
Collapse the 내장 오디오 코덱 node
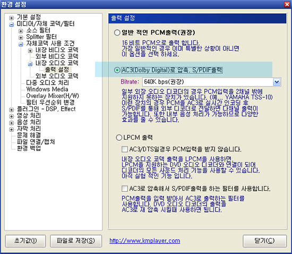(30, 64)
